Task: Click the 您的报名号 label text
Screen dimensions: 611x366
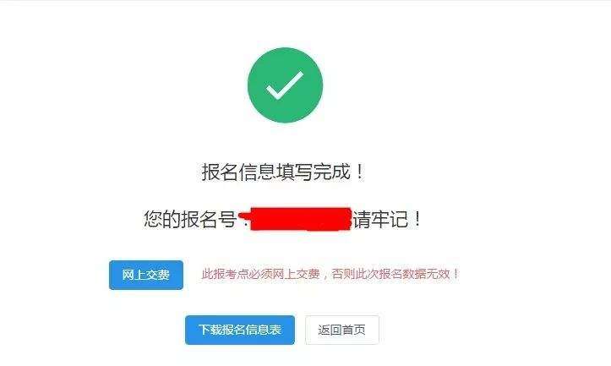Action: point(190,219)
